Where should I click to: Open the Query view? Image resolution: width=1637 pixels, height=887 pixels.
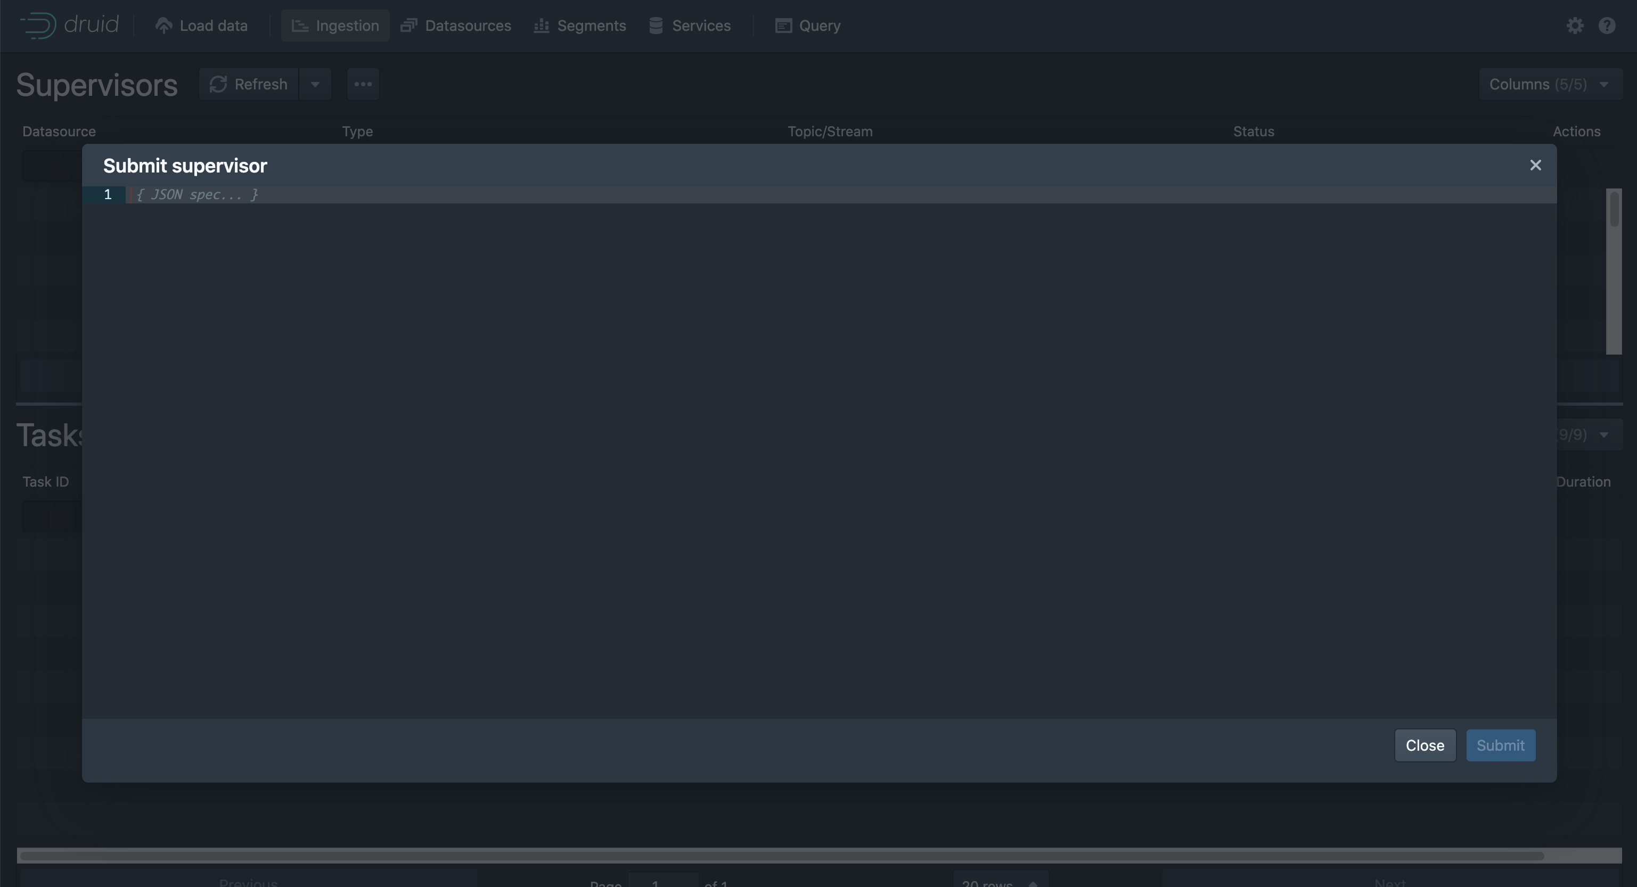point(807,26)
